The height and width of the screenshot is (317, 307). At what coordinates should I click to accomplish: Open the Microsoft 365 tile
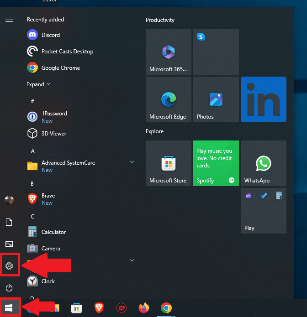tap(169, 52)
